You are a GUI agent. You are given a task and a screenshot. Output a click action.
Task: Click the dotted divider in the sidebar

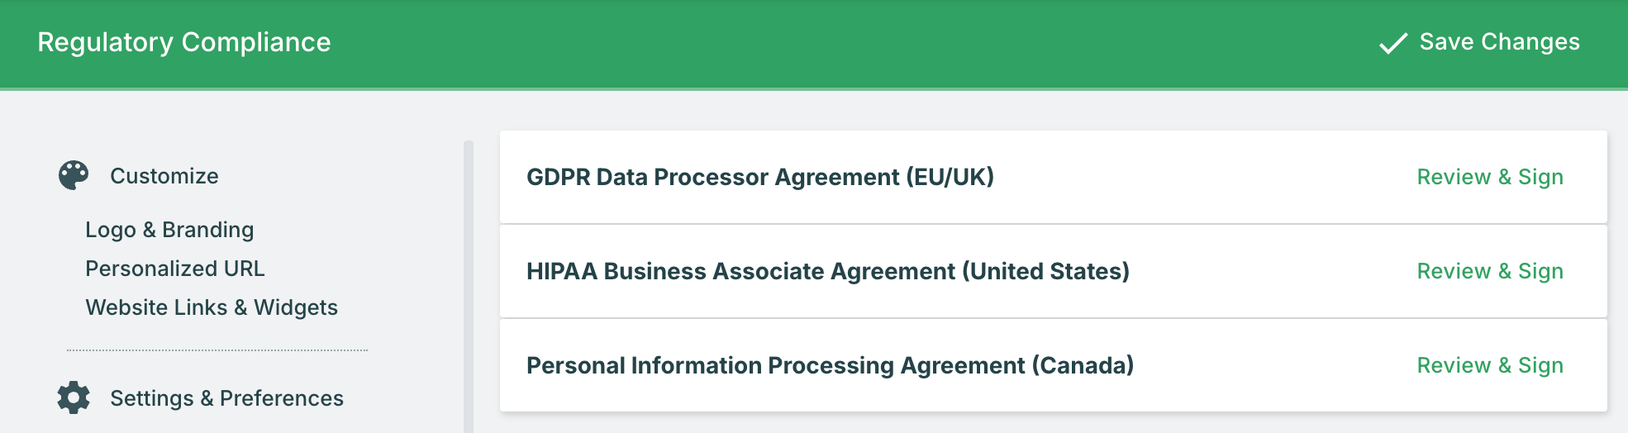click(217, 350)
